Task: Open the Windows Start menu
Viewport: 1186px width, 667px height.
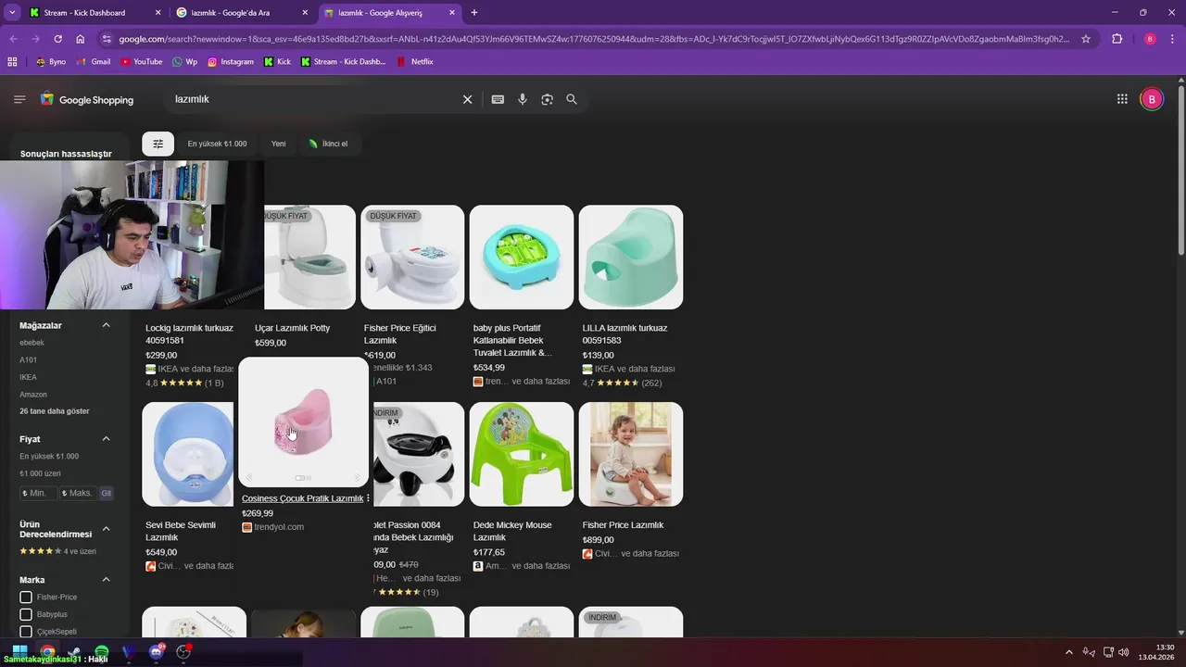Action: tap(19, 652)
